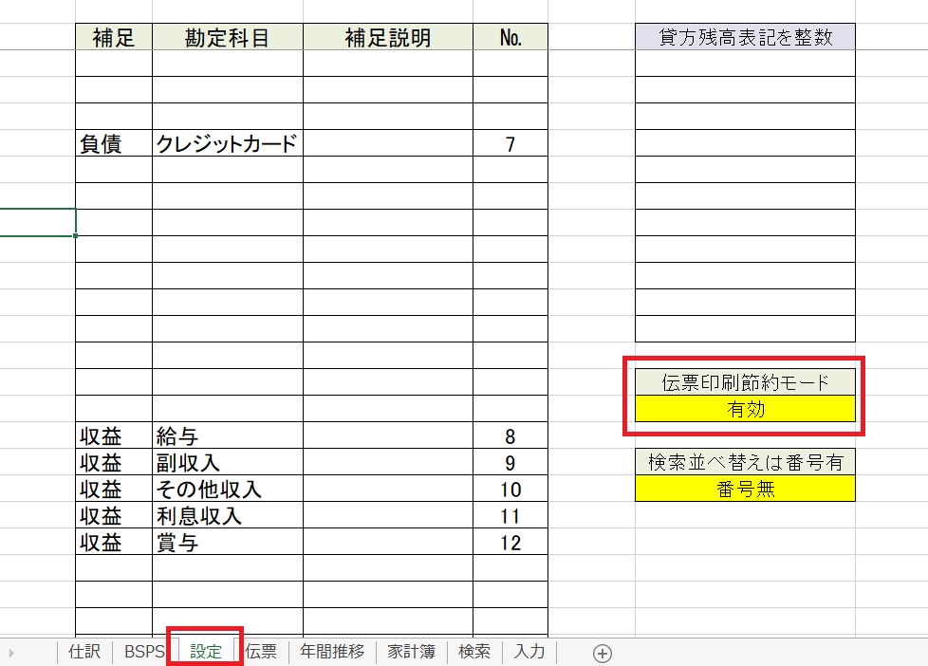This screenshot has width=928, height=666.
Task: Open the 入力 sheet tab
Action: click(x=529, y=652)
